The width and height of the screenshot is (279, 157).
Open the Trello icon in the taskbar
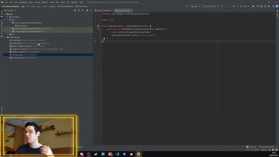pyautogui.click(x=103, y=154)
